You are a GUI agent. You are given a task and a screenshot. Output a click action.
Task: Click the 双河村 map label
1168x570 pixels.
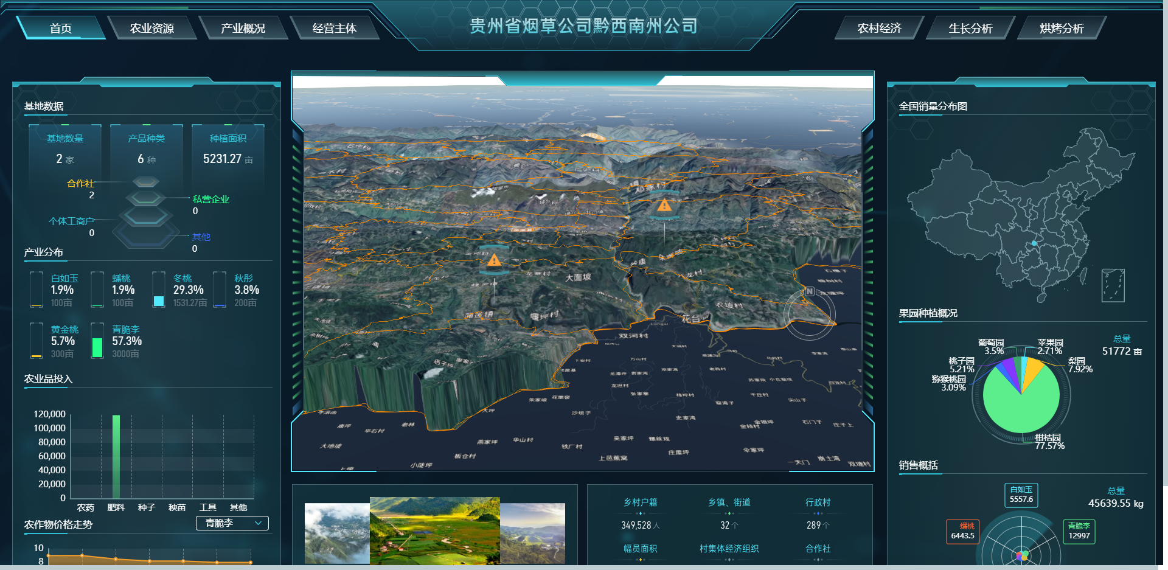point(633,336)
